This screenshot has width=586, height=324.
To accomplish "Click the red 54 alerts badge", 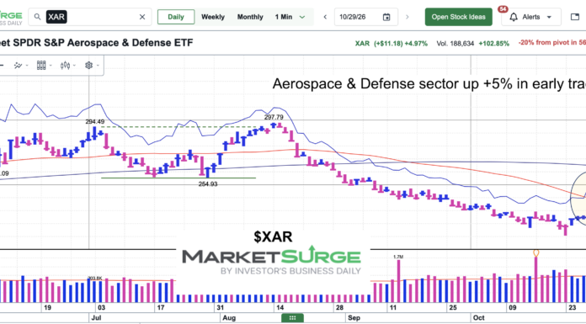I will 503,8.
